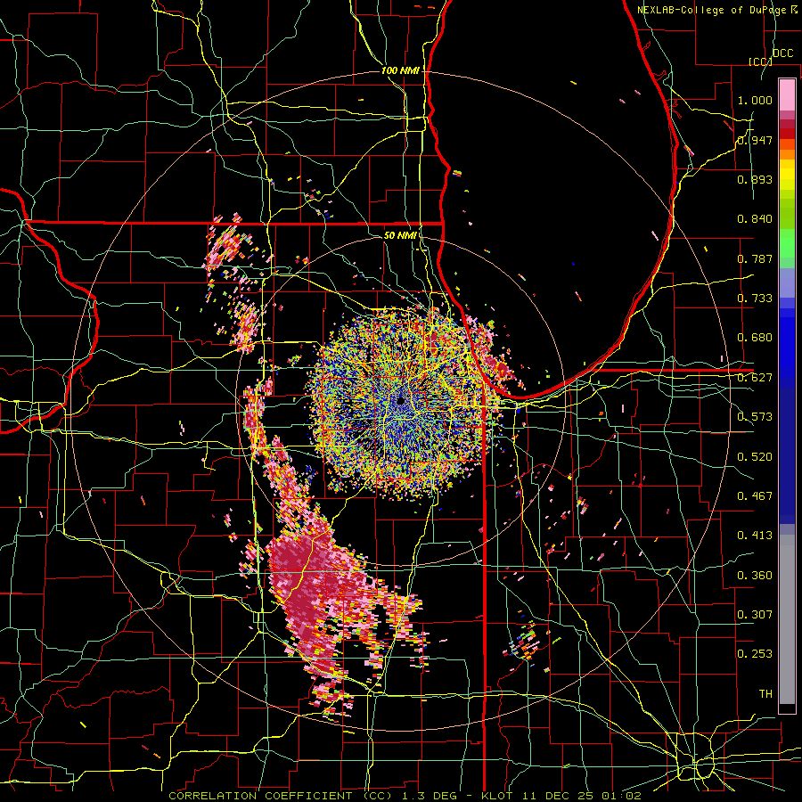Click the 0.573 scale label

(x=755, y=417)
